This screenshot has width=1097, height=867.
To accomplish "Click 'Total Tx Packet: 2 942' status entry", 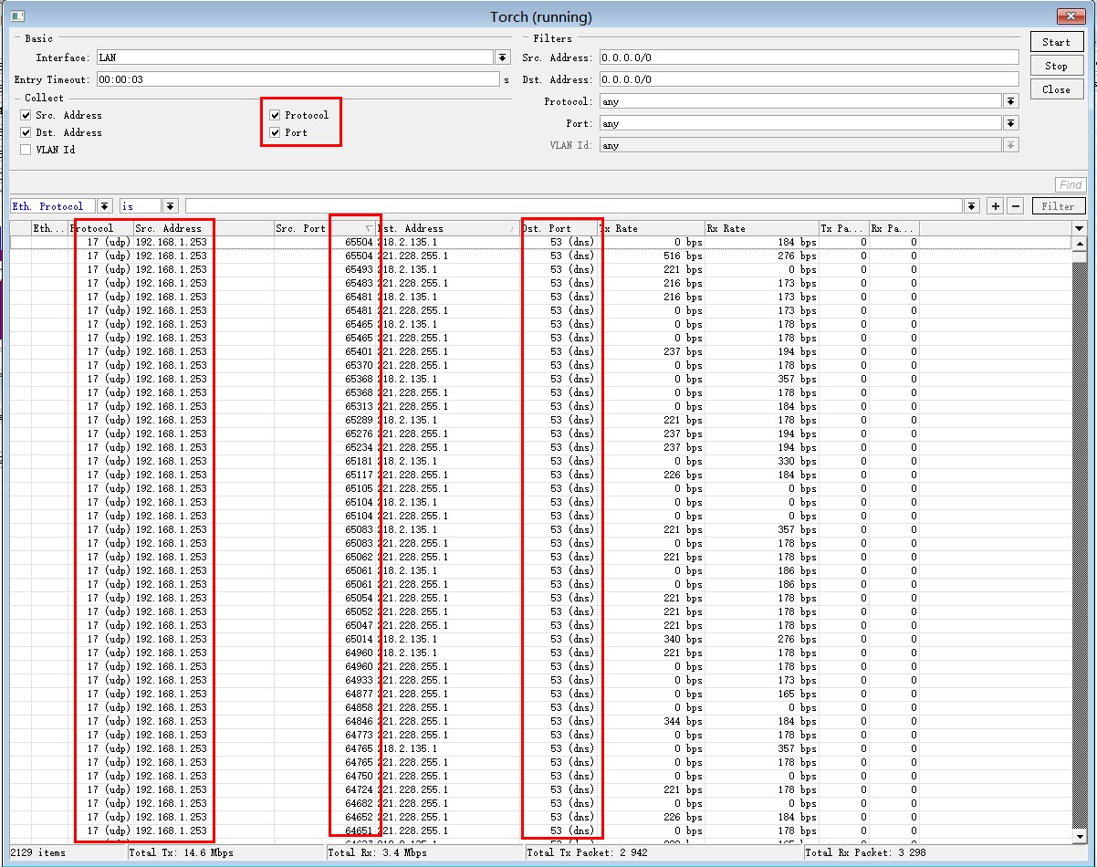I will (x=589, y=852).
